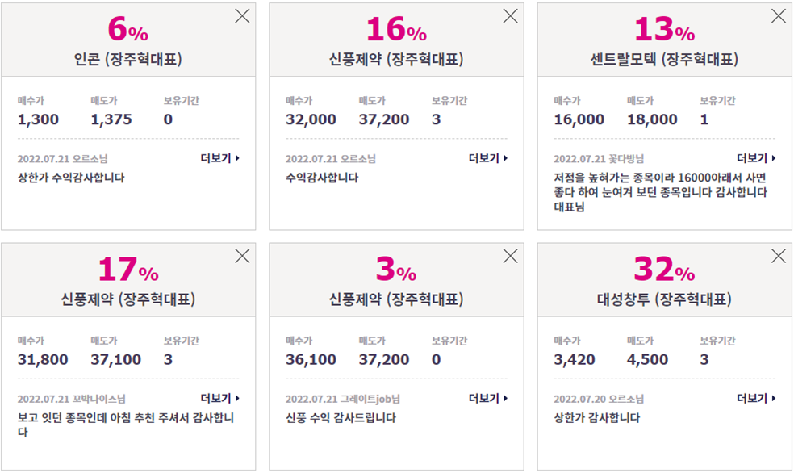Open 더보기 on the 대성창투 review
Viewport: 794px width, 473px height.
[756, 398]
